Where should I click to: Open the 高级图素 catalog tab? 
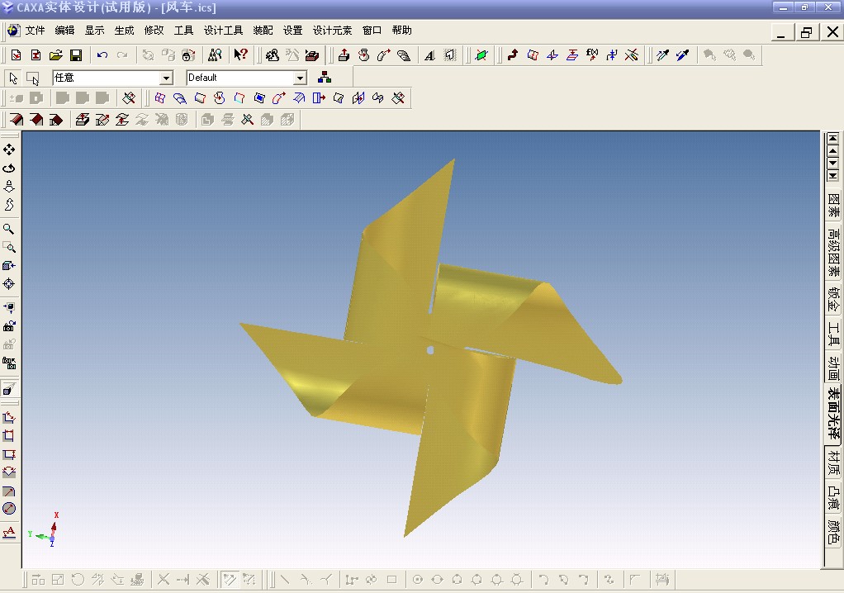(x=833, y=251)
